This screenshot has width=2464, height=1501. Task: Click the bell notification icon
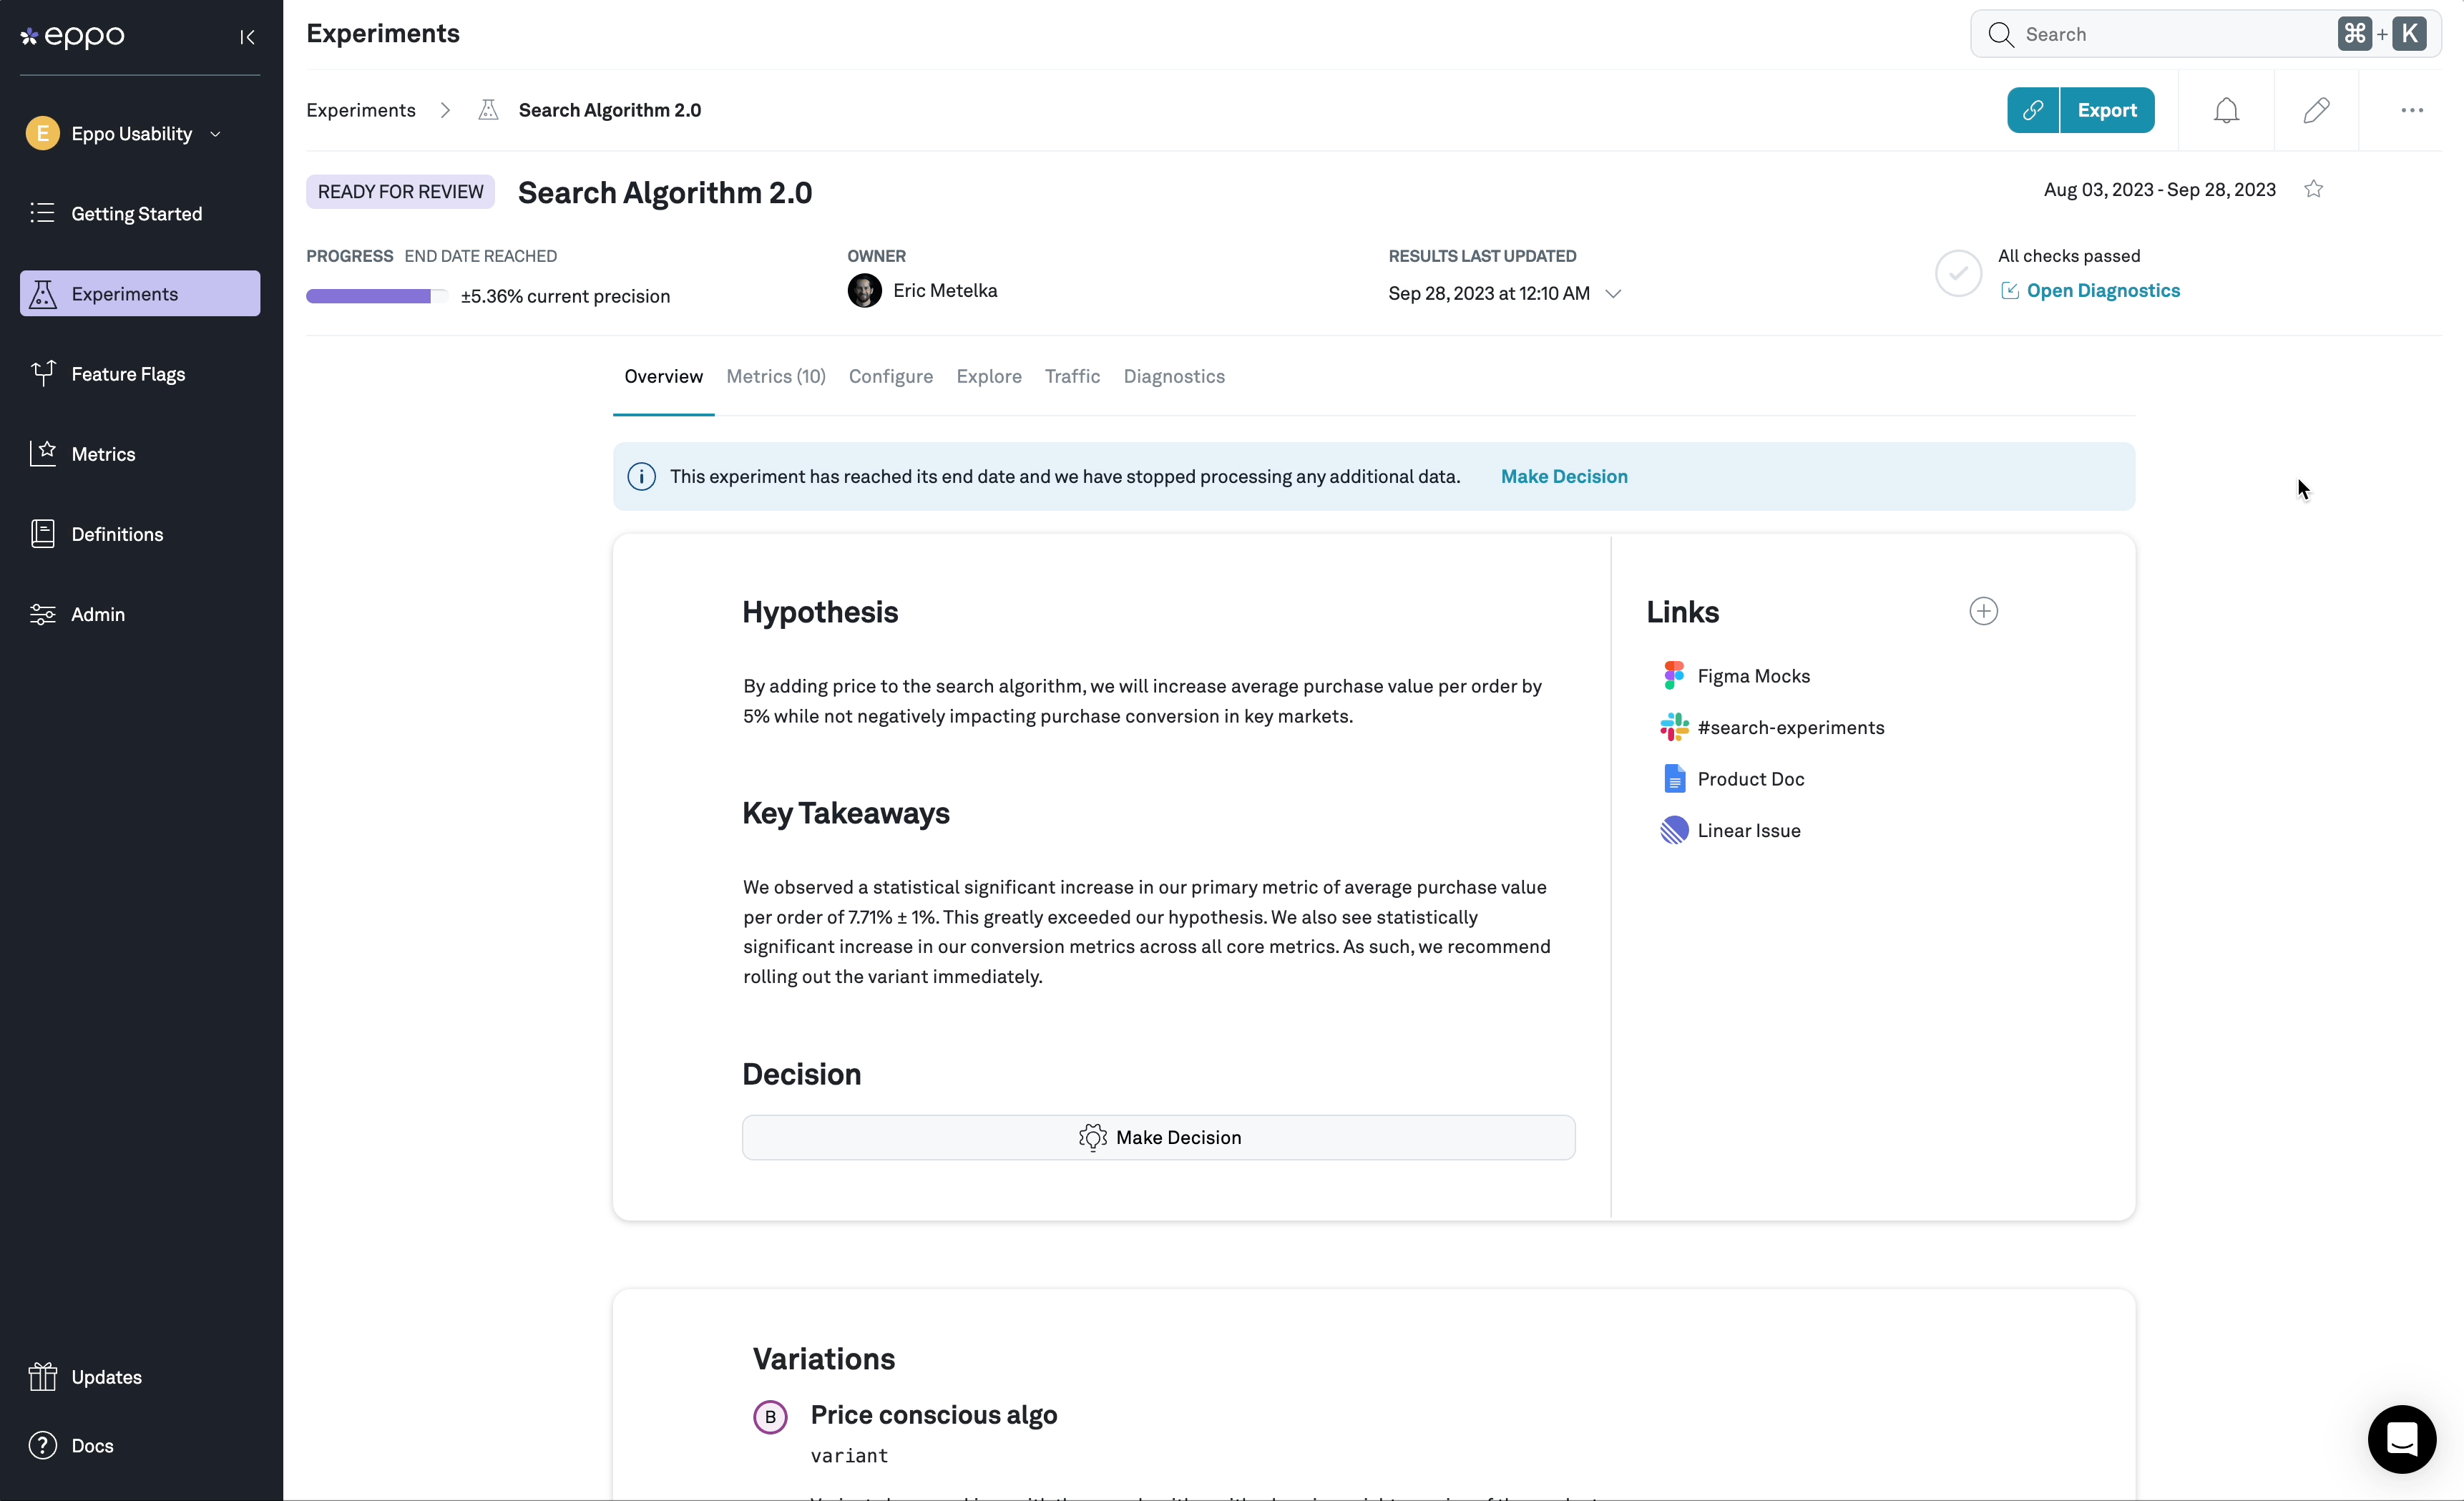point(2228,109)
